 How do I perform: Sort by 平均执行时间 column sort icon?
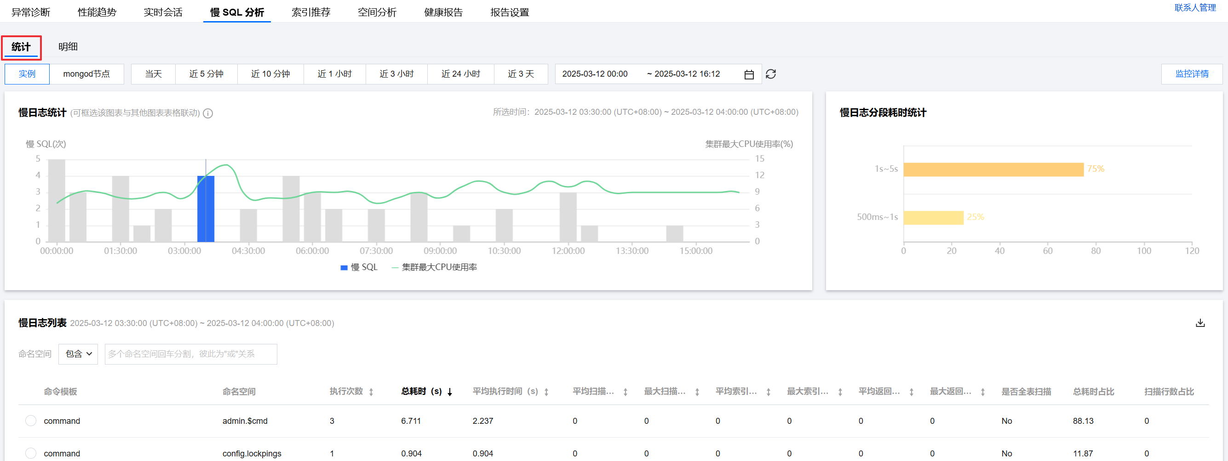[x=546, y=392]
